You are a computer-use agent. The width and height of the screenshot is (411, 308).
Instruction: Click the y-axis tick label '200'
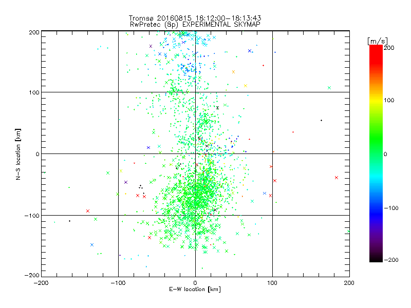34,32
